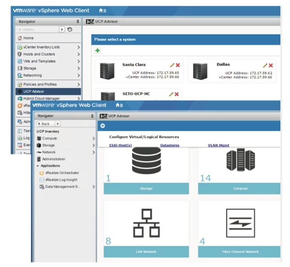Click the Storage database icon tile
Viewport: 290px width, 267px height.
coord(146,161)
